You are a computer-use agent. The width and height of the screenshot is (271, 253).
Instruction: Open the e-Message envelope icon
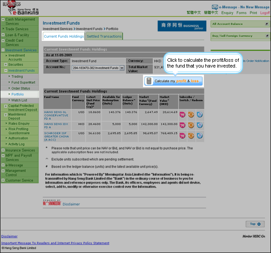[215, 7]
